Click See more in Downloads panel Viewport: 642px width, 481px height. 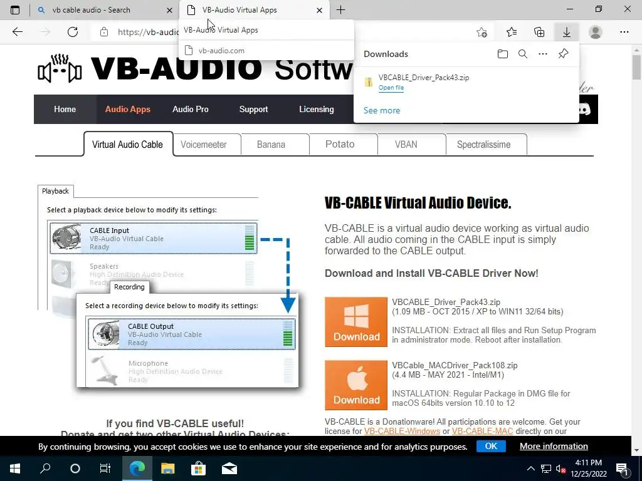(x=382, y=110)
